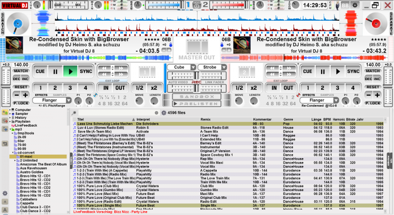Screen dimensions: 394x215
Task: Pause the right deck
Action: (323, 72)
